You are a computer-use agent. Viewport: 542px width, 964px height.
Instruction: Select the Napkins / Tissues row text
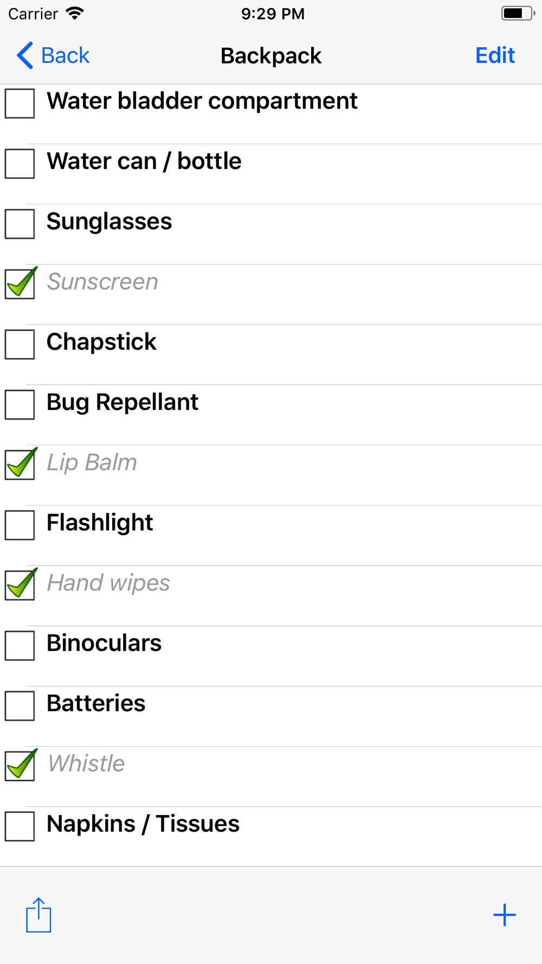pyautogui.click(x=143, y=824)
